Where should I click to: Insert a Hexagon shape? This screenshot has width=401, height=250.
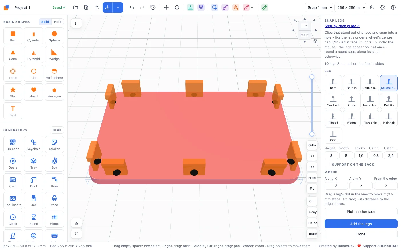[x=54, y=92]
